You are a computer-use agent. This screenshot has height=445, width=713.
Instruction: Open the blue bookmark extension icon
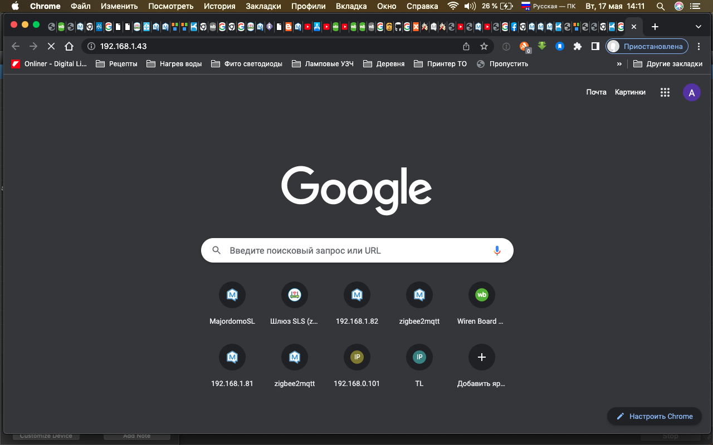click(560, 46)
